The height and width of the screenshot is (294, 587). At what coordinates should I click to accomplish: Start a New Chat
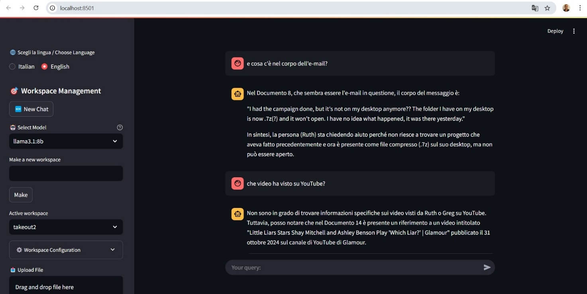coord(31,109)
